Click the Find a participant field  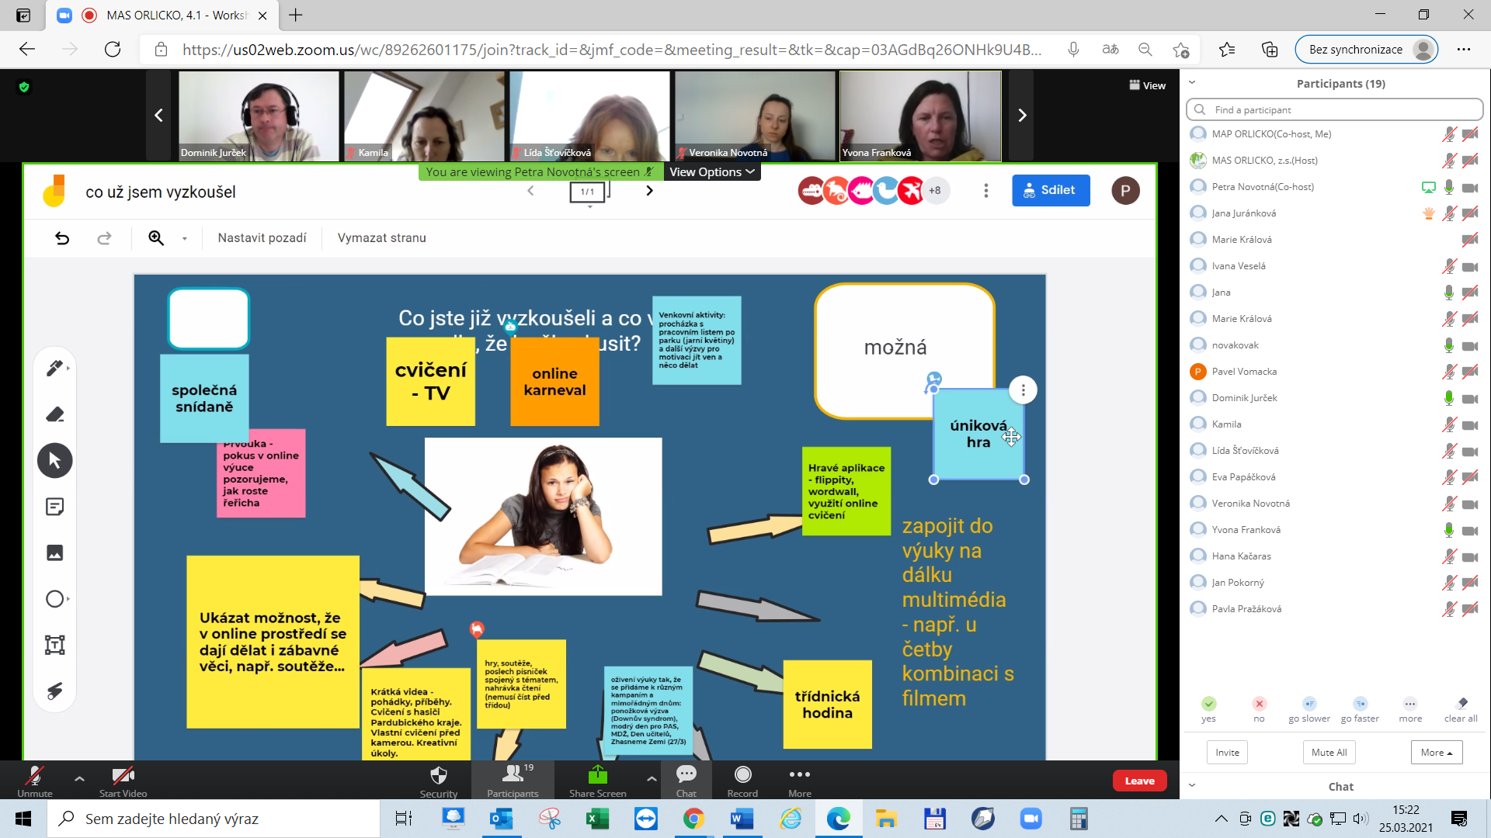1334,110
